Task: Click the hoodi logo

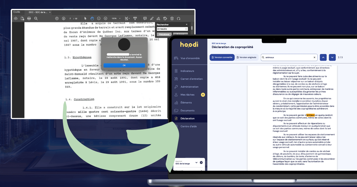Action: [x=189, y=45]
